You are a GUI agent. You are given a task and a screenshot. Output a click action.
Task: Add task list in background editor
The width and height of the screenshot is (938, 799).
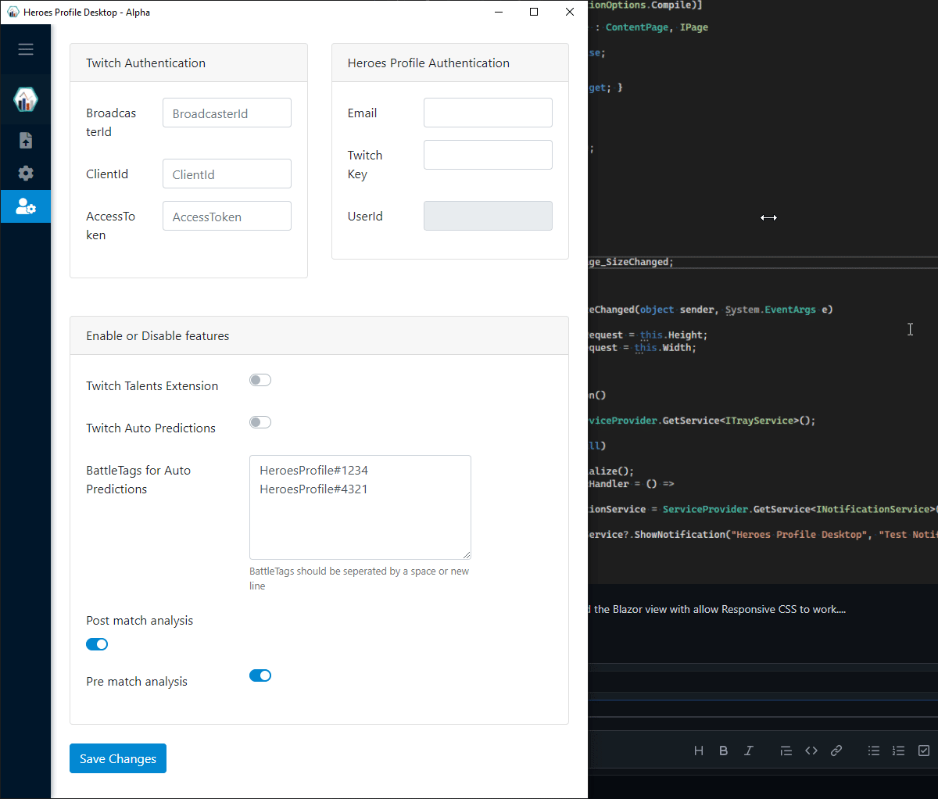[x=924, y=751]
